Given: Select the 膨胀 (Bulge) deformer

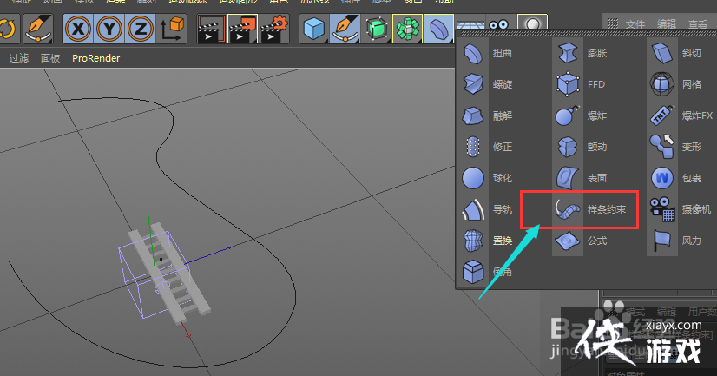Looking at the screenshot, I should point(582,53).
